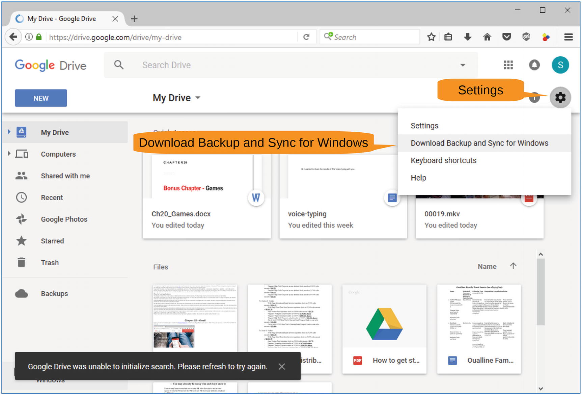Image resolution: width=582 pixels, height=395 pixels.
Task: Open the Oualline Fam... document
Action: click(x=479, y=329)
